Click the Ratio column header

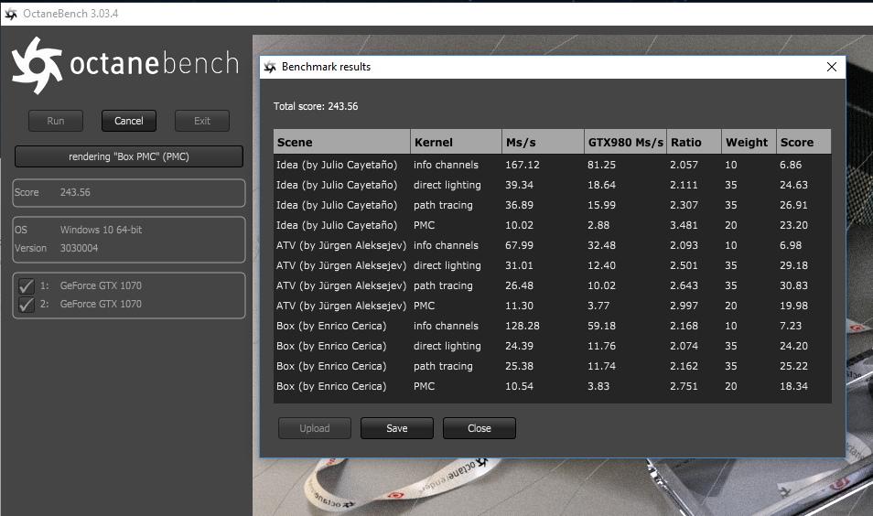pos(694,142)
